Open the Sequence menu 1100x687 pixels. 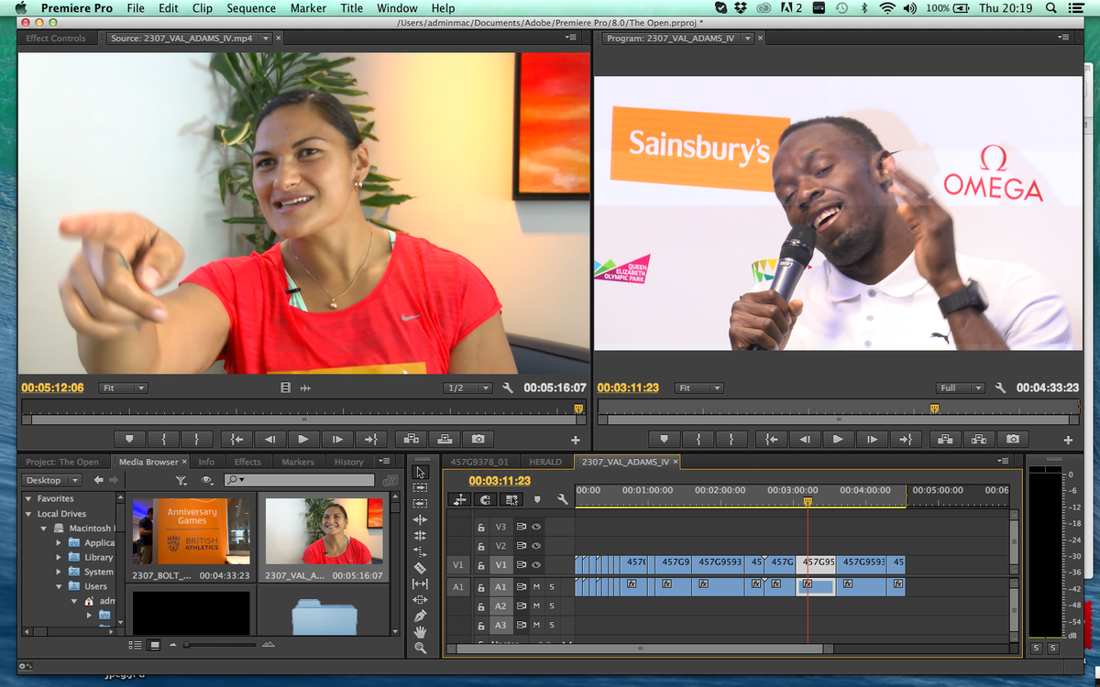pos(251,8)
